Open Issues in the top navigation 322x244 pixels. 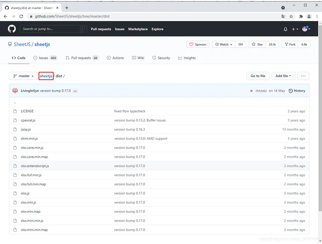tap(120, 29)
